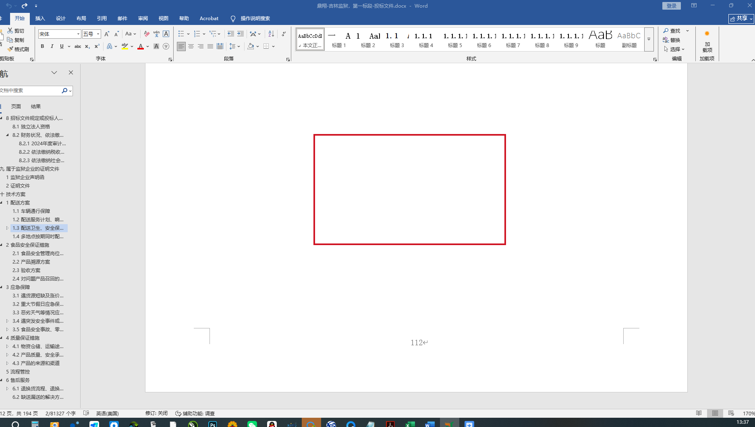Image resolution: width=755 pixels, height=427 pixels.
Task: Show or hide paragraph marks
Action: (x=284, y=34)
